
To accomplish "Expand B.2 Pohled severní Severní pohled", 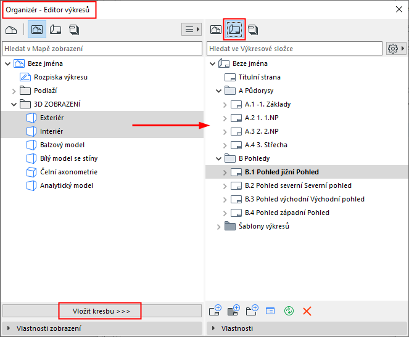I will [225, 186].
